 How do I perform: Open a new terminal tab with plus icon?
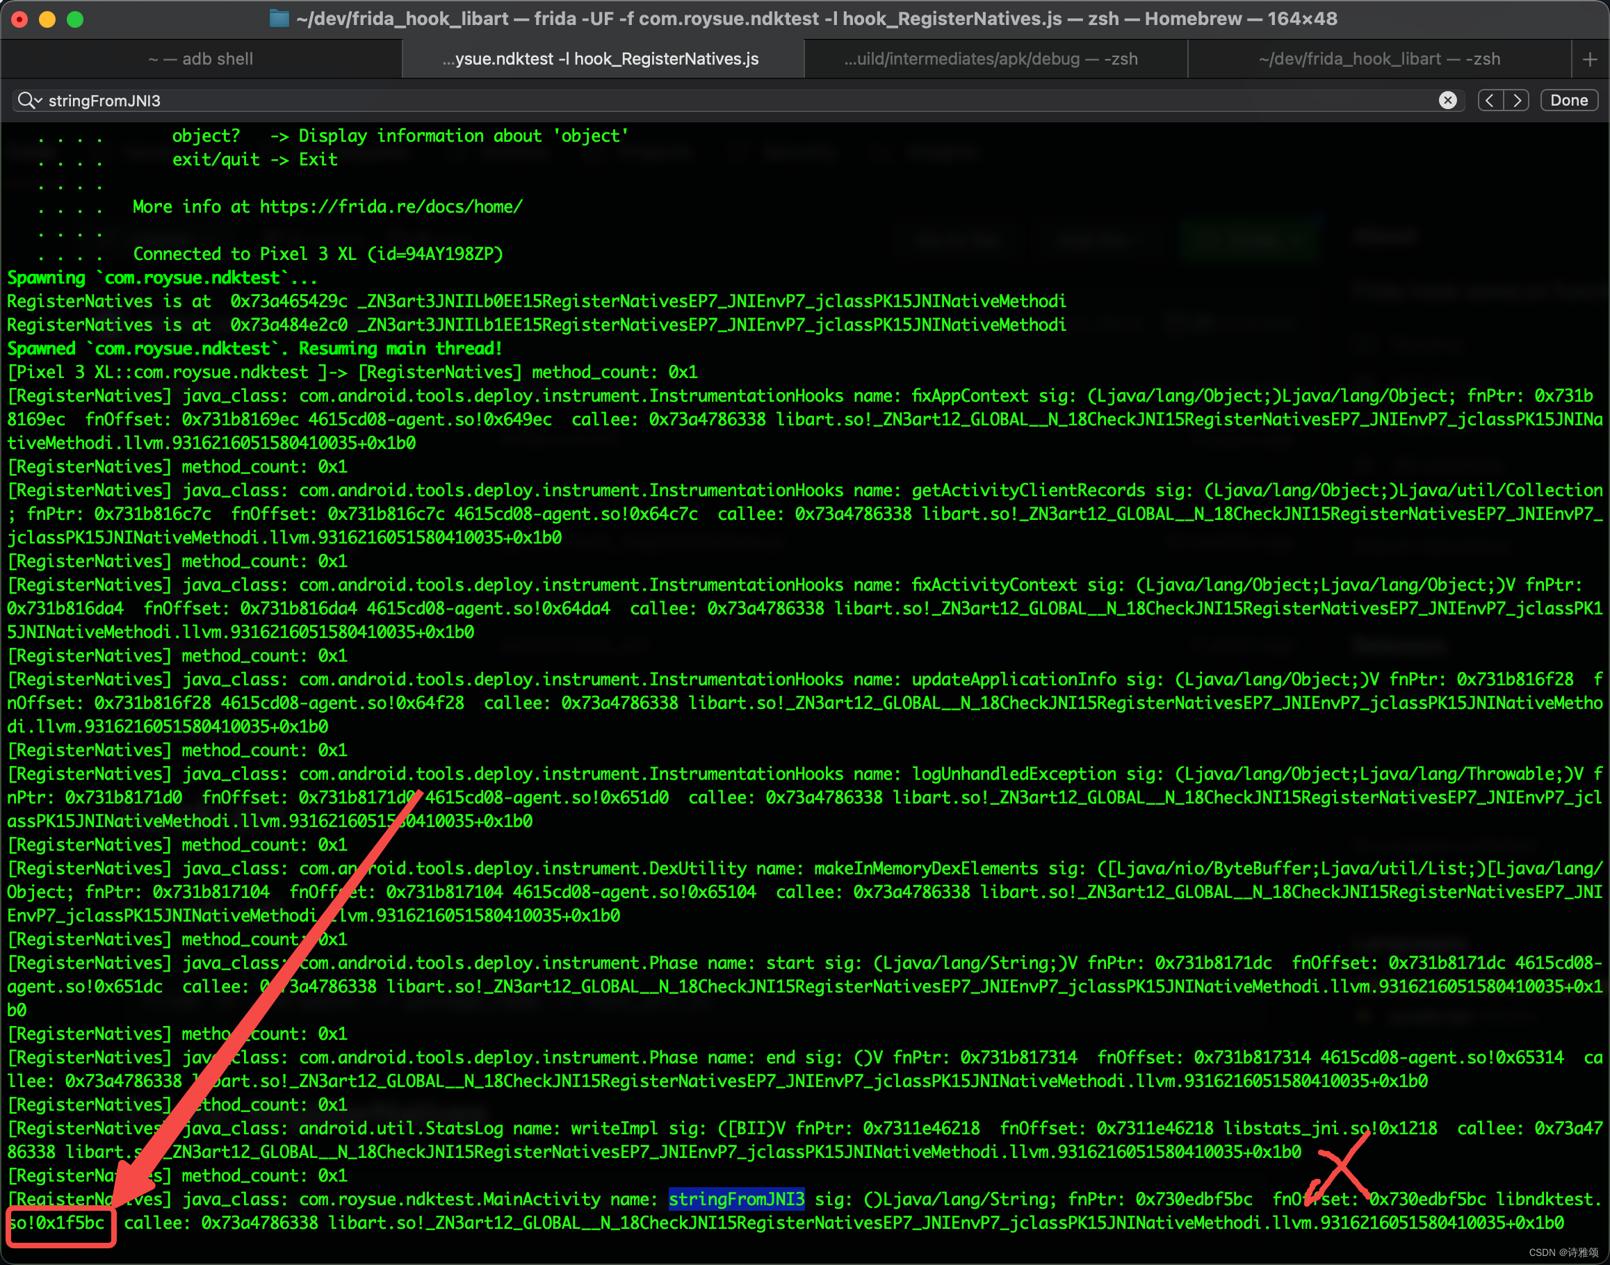(x=1589, y=59)
